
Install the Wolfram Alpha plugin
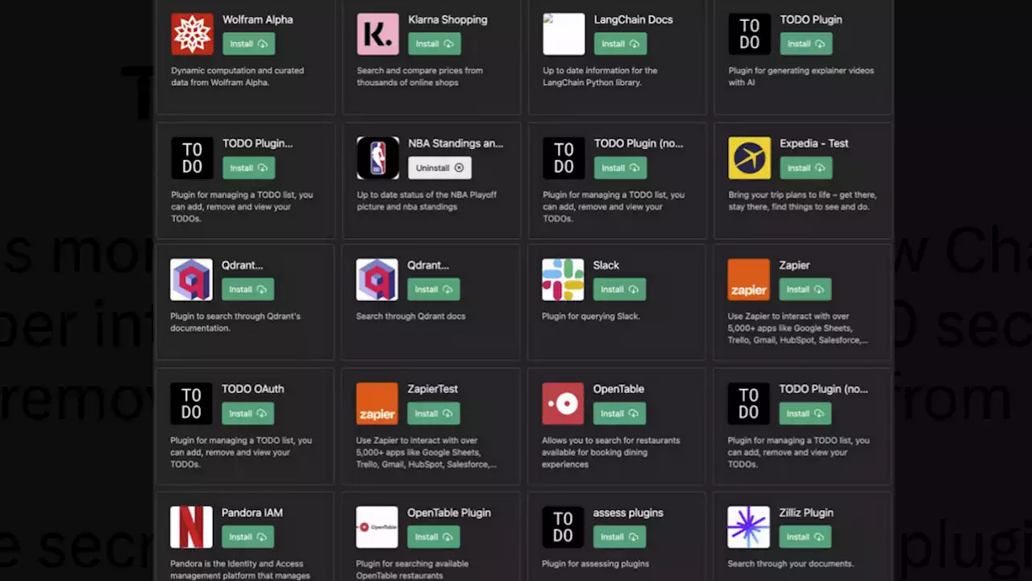click(249, 44)
